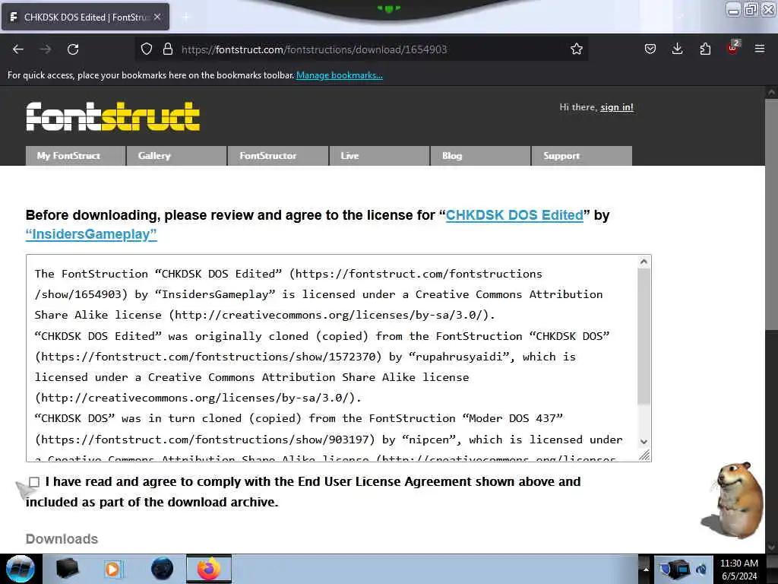Open the Gallery menu tab
This screenshot has width=778, height=584.
pos(176,156)
